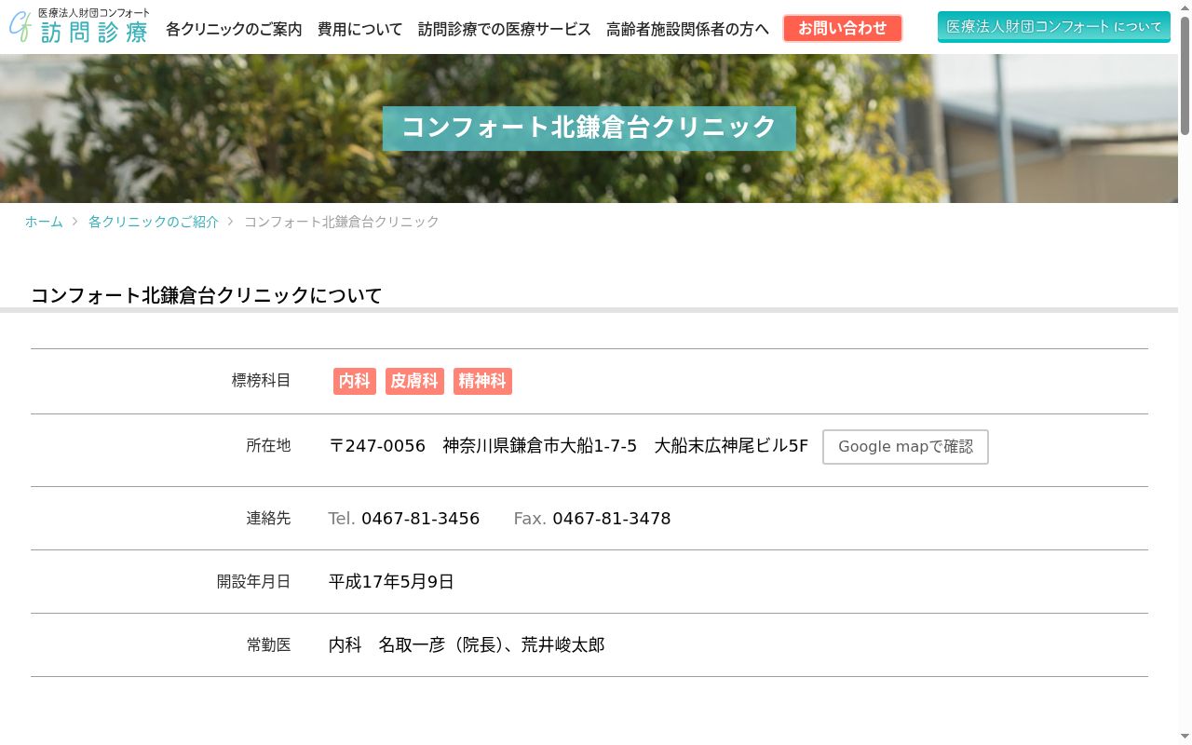Viewport: 1192px width, 745px height.
Task: Click the 連絡先 row label
Action: (268, 519)
